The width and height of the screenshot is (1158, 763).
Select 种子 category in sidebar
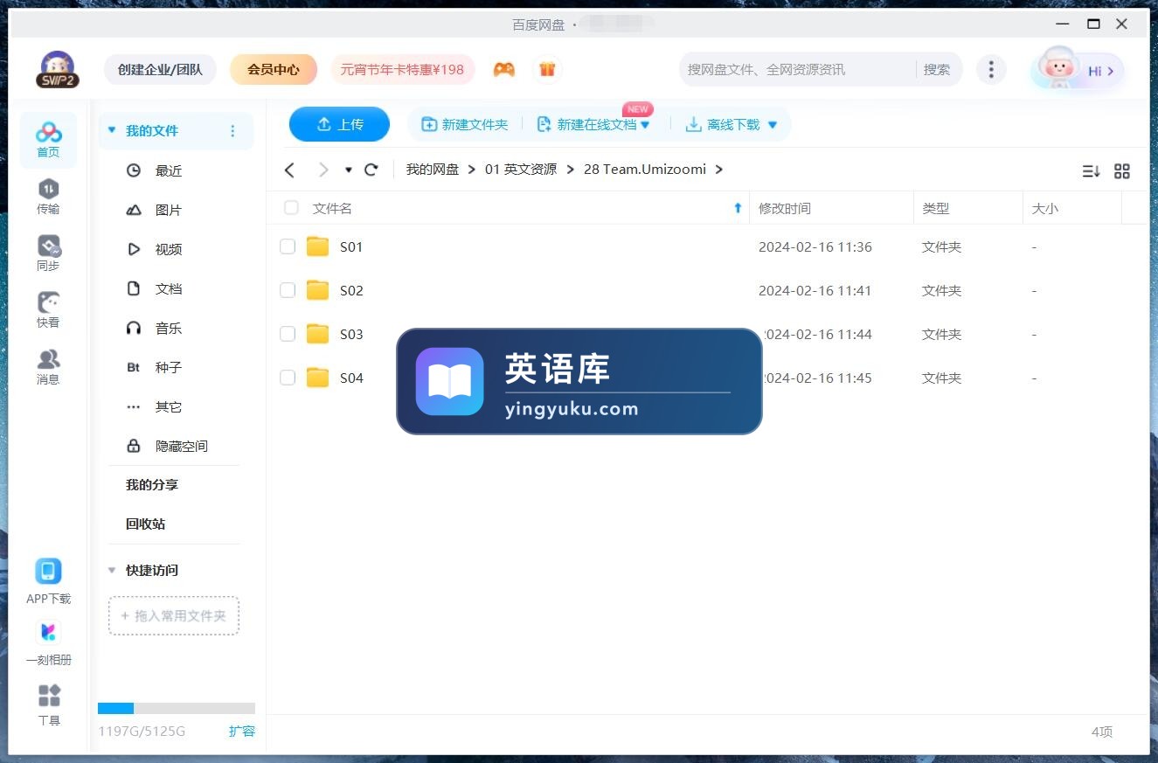pyautogui.click(x=169, y=367)
